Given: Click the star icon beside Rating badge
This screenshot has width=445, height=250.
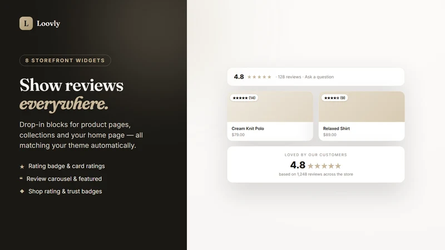Looking at the screenshot, I should point(22,167).
